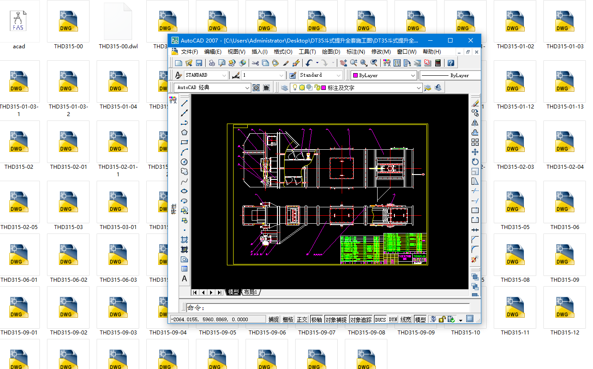Open the 编辑(E) menu
Screen dimensions: 593x369
click(x=213, y=52)
